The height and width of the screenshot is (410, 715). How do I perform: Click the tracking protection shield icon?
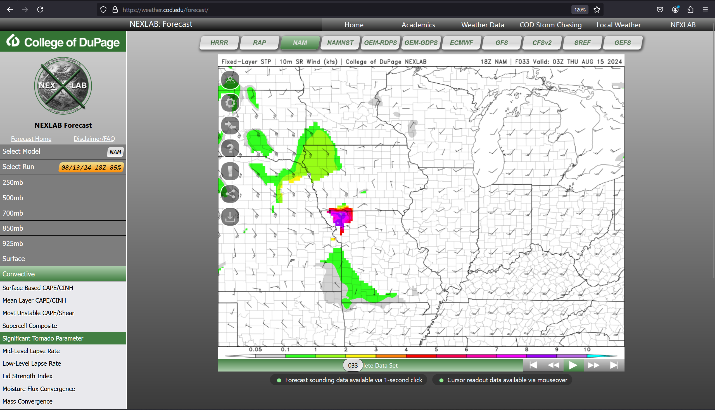pyautogui.click(x=103, y=10)
